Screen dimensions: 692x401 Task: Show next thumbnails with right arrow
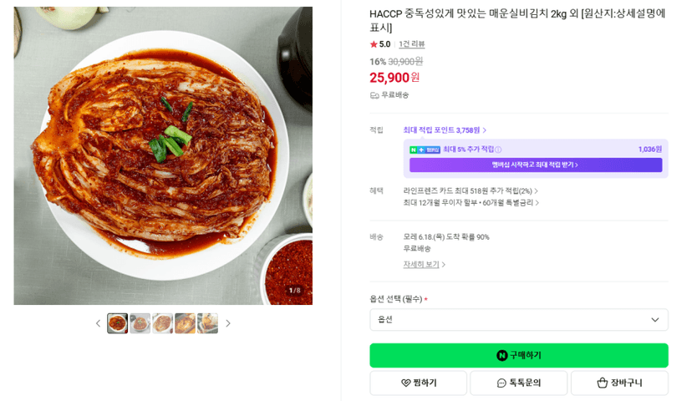click(227, 323)
